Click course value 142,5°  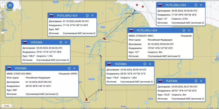(167, 95)
